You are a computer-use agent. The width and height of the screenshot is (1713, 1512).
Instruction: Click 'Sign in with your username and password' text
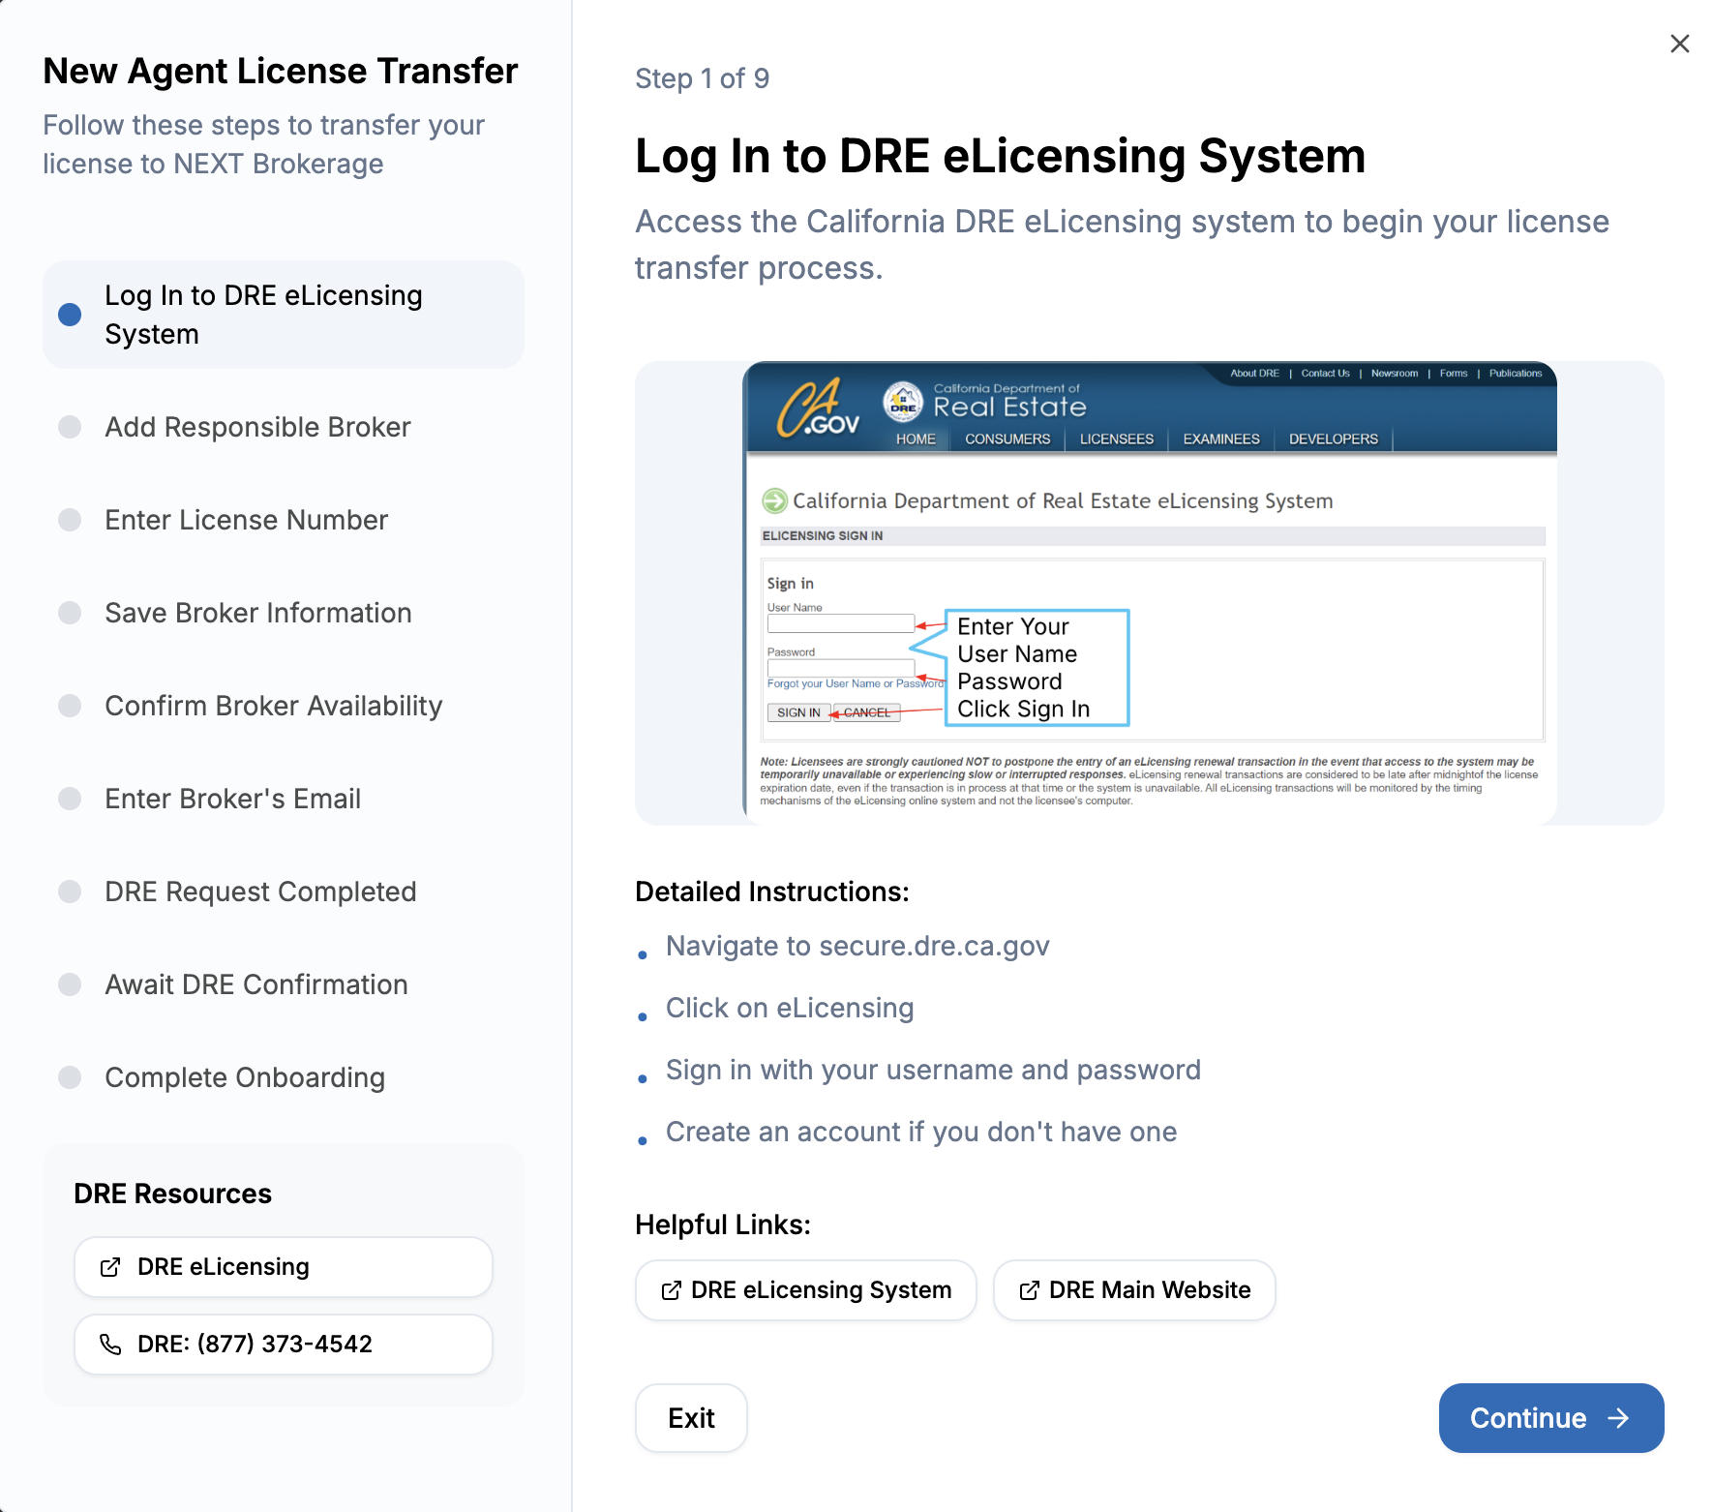(933, 1070)
